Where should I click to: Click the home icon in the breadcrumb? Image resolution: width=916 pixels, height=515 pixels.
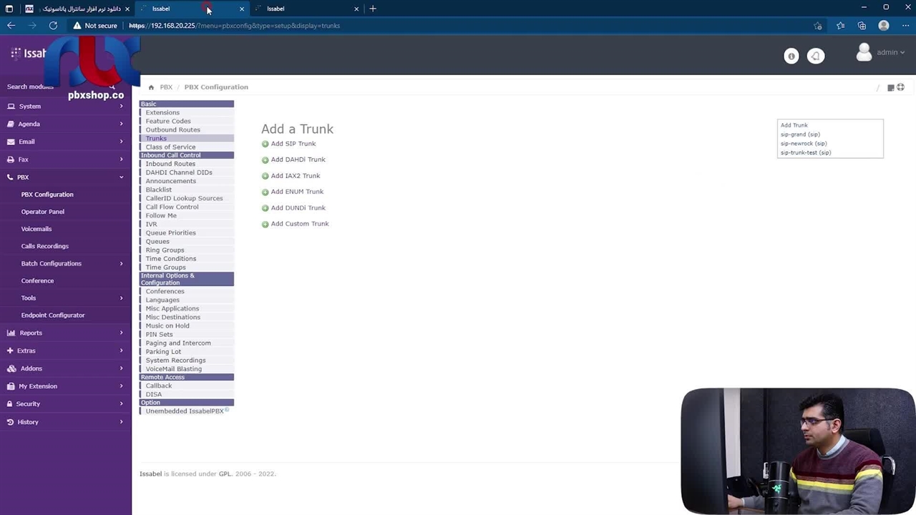151,87
